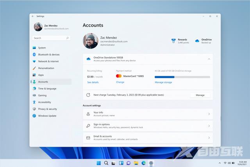Click Change payment method link

120,82
